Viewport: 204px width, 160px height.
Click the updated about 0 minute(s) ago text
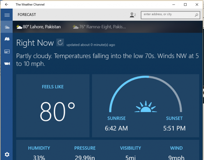pos(91,45)
